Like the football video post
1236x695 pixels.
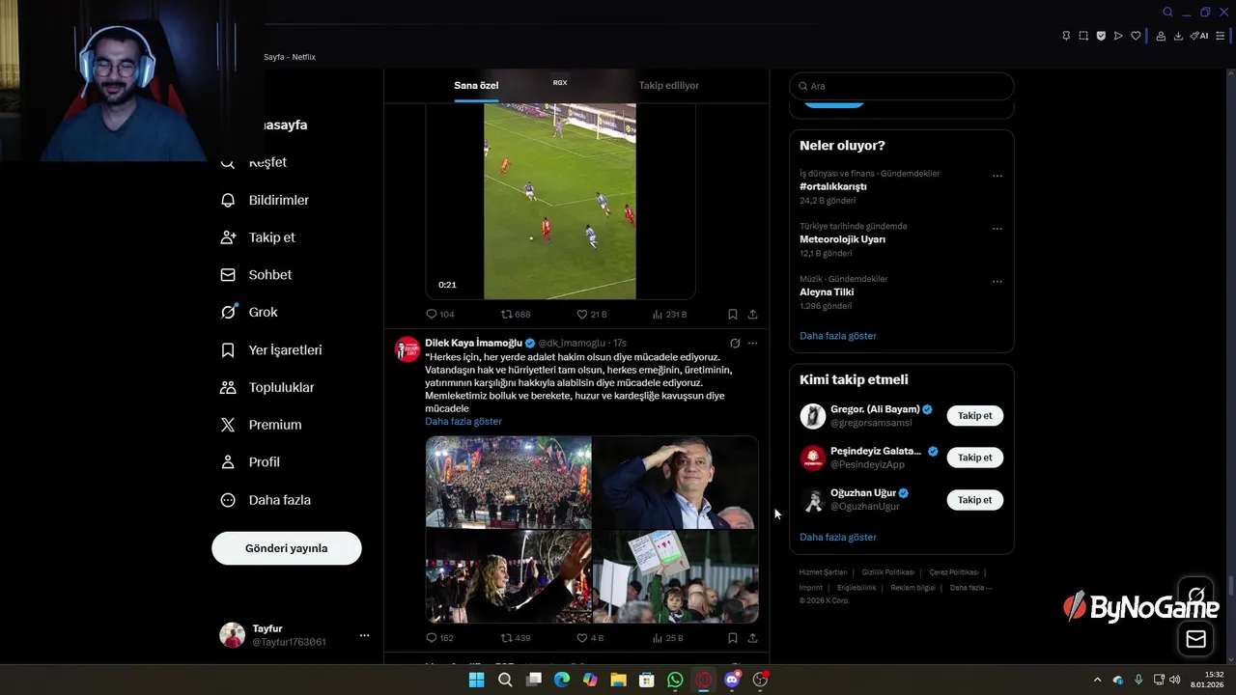click(591, 314)
